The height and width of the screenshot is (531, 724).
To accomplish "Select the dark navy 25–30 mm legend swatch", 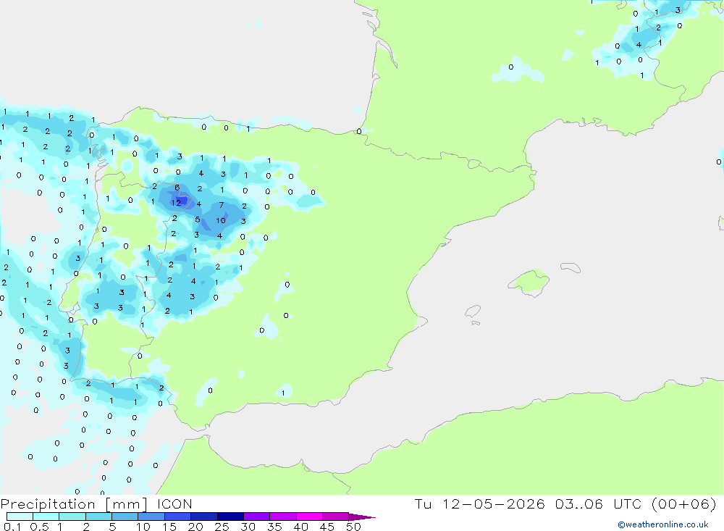I will tap(230, 517).
